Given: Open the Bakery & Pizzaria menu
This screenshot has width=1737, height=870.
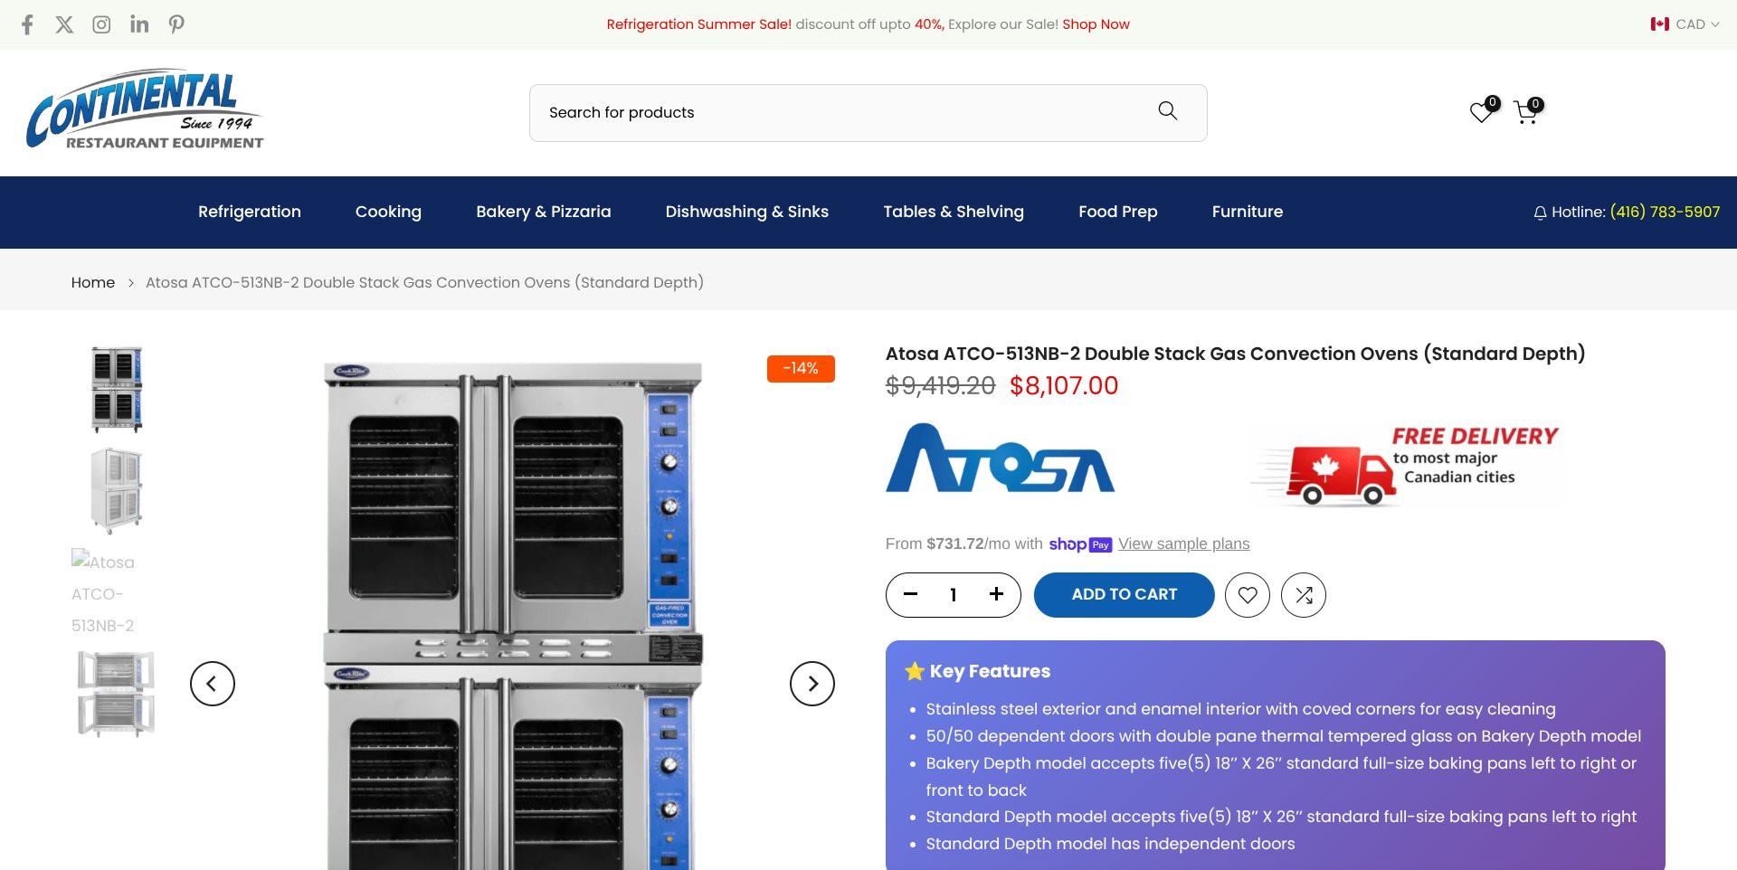Looking at the screenshot, I should (x=544, y=212).
